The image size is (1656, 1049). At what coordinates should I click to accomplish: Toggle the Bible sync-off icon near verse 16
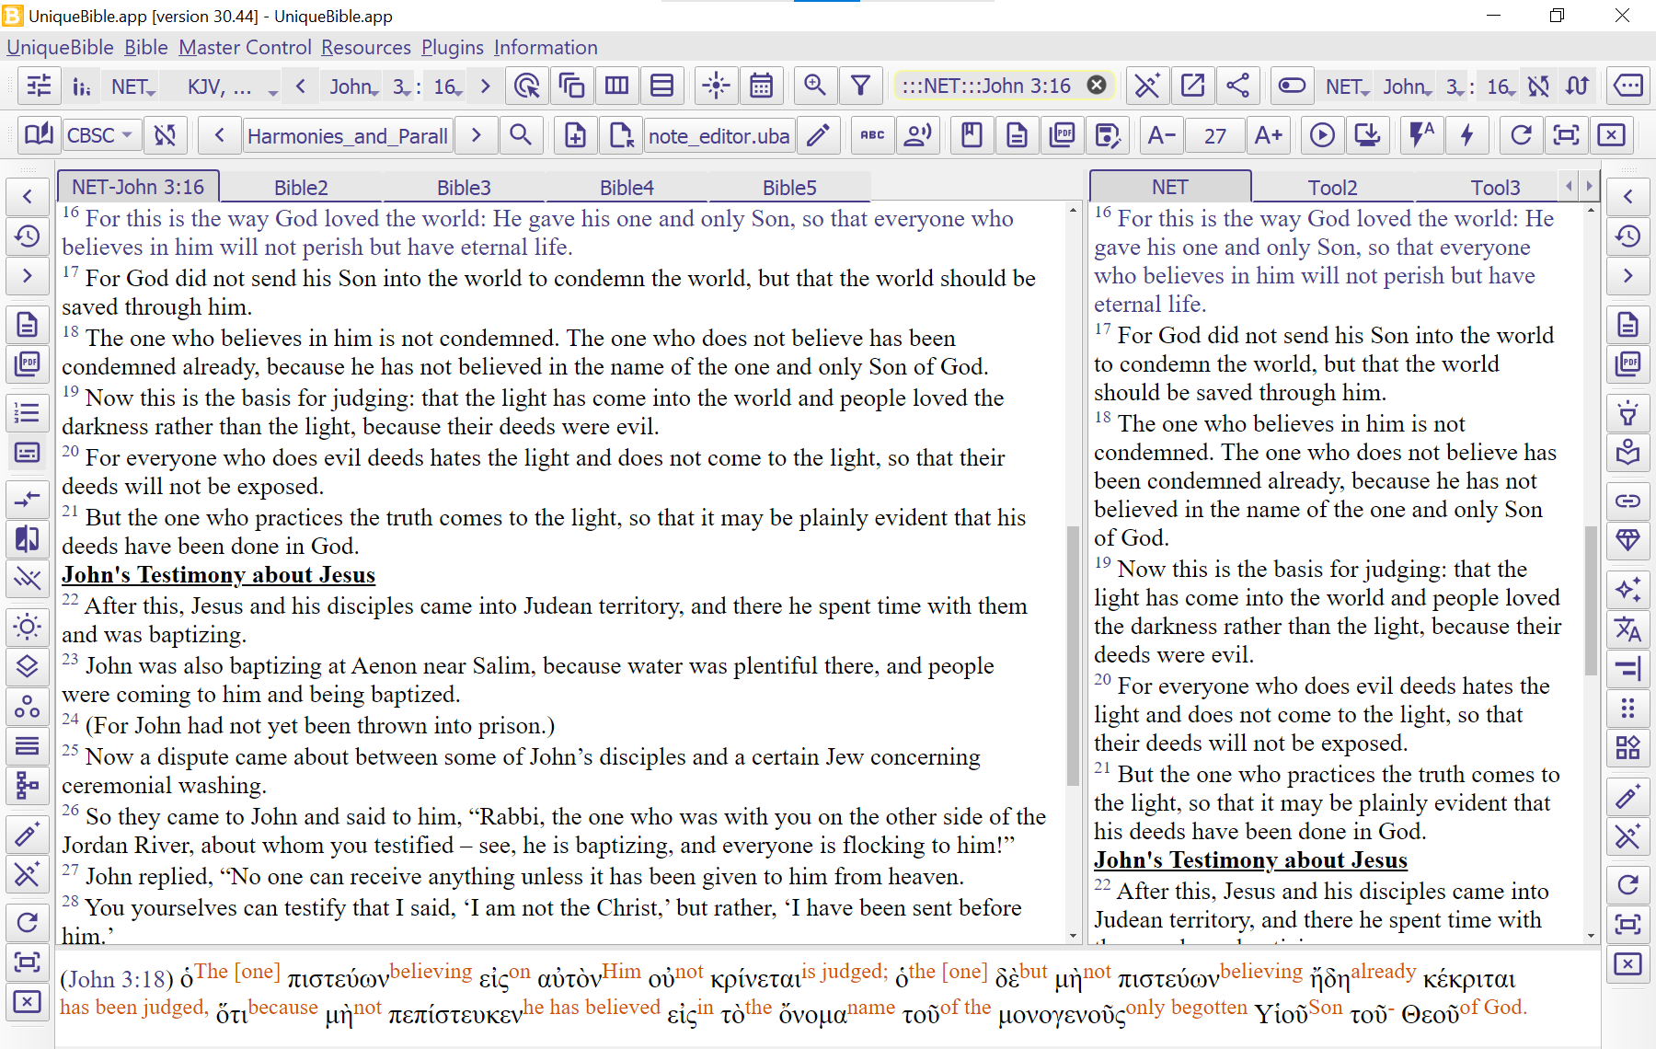pos(1539,86)
